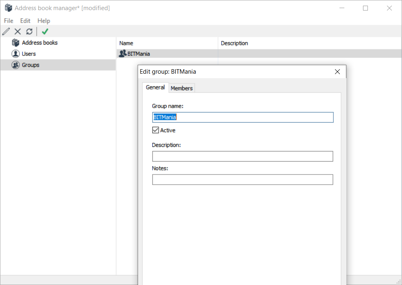Select the Address books icon in sidebar
This screenshot has height=285, width=402.
click(15, 43)
